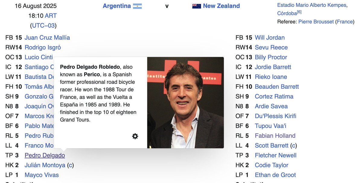Viewport: 362px width, 183px height.
Task: Click the captain (c) link beside Scott Barrett
Action: coord(294,146)
